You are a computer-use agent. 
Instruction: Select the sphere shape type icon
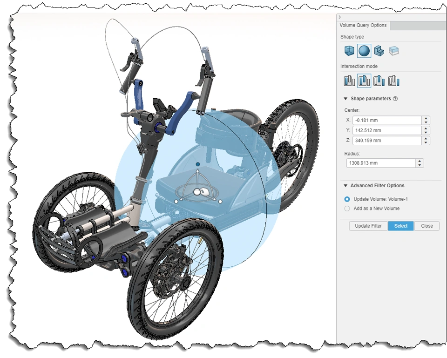coord(364,51)
